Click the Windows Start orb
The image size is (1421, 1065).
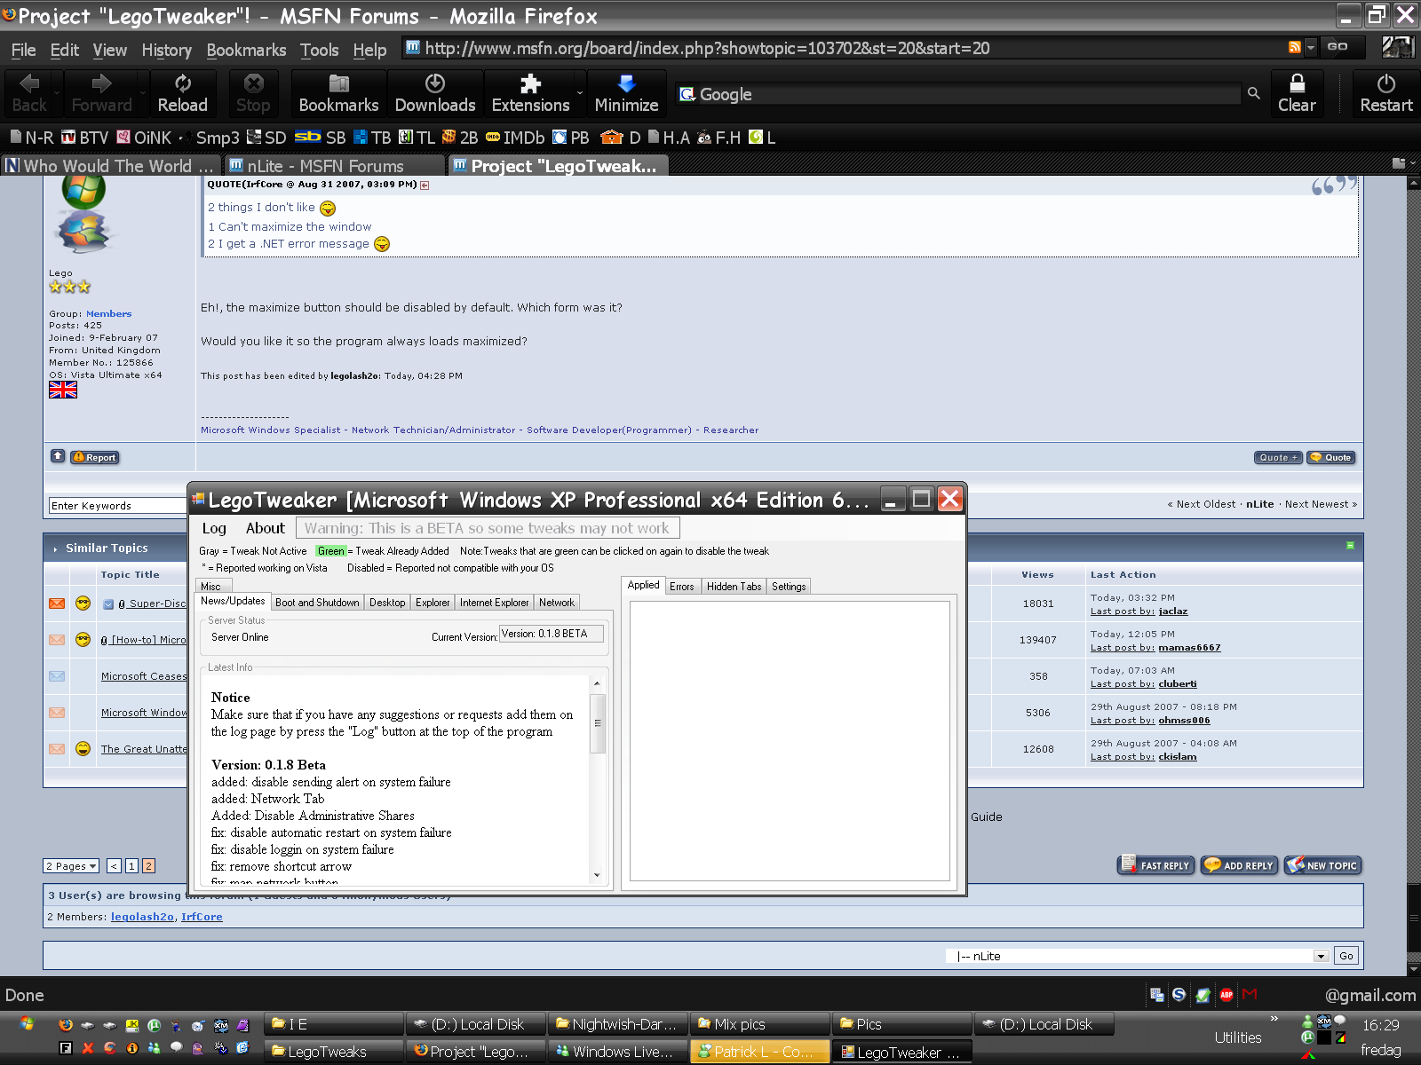(27, 1023)
